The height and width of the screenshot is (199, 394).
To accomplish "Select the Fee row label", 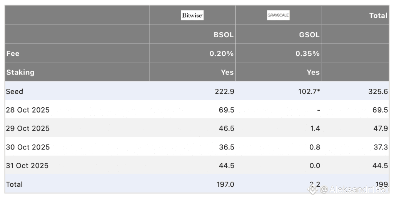I will tap(13, 53).
